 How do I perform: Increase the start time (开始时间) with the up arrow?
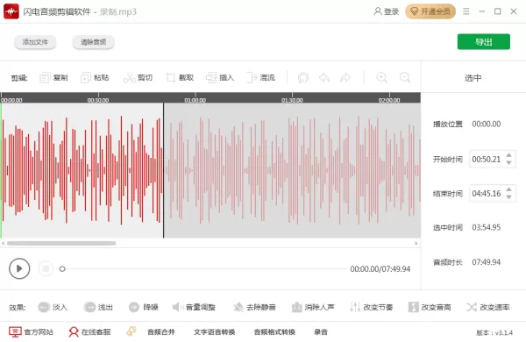(508, 155)
